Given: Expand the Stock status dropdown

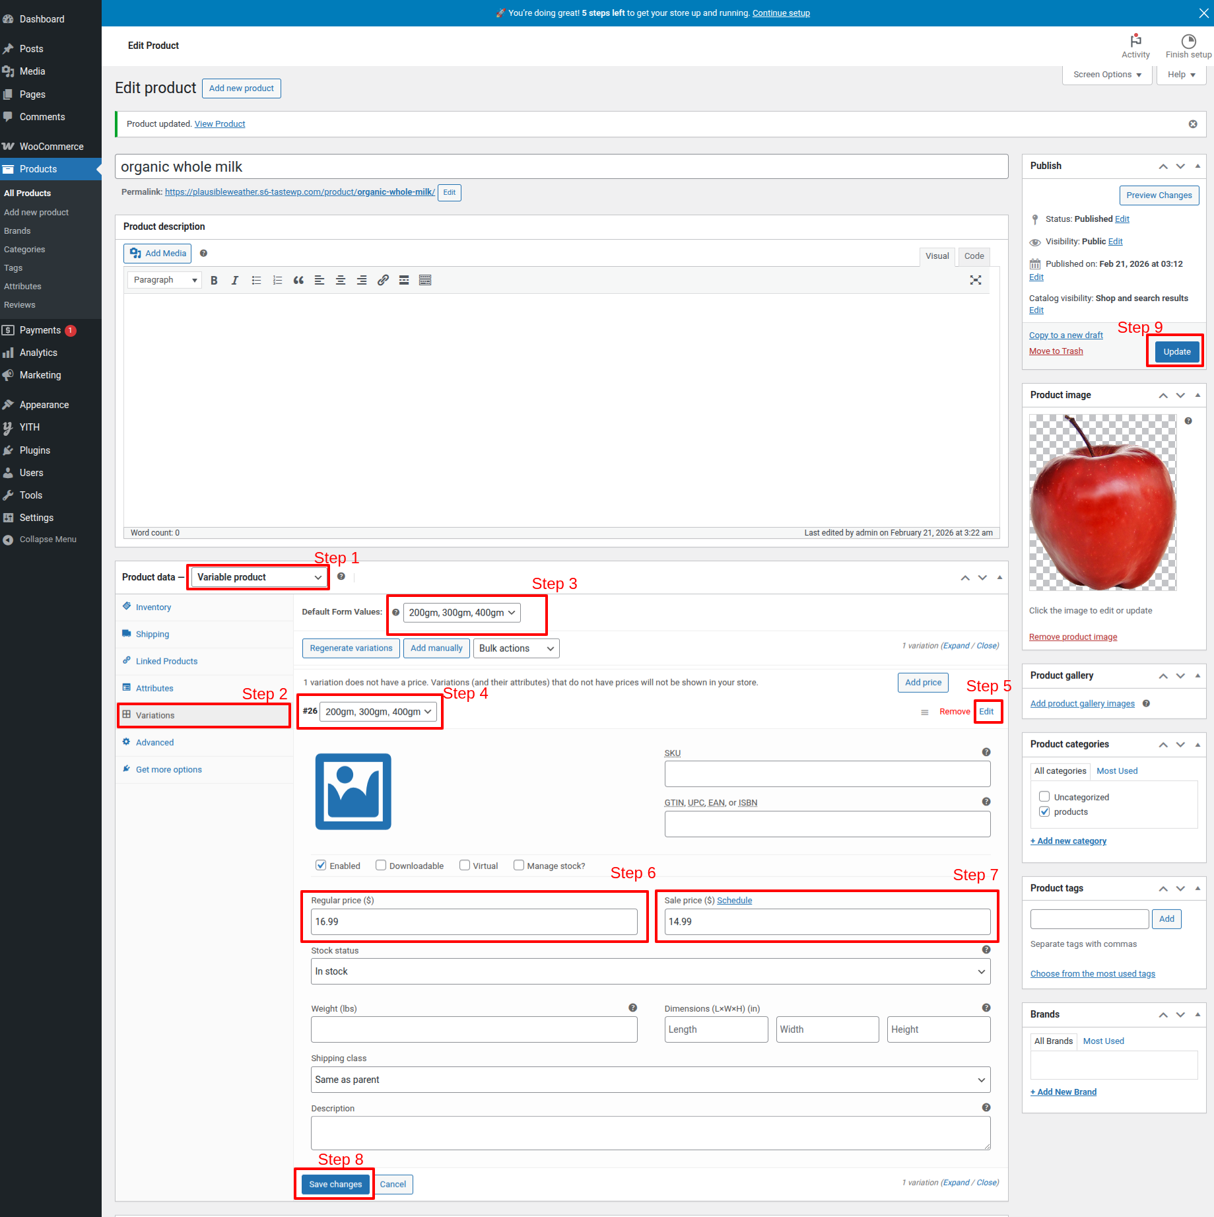Looking at the screenshot, I should click(650, 971).
